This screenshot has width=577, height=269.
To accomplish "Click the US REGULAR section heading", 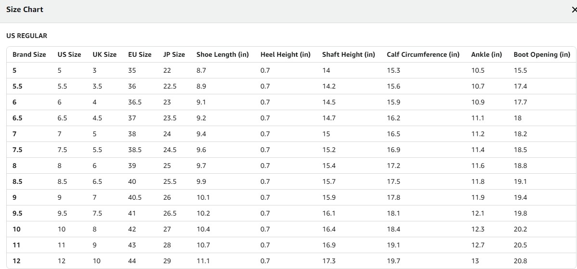I will click(27, 36).
